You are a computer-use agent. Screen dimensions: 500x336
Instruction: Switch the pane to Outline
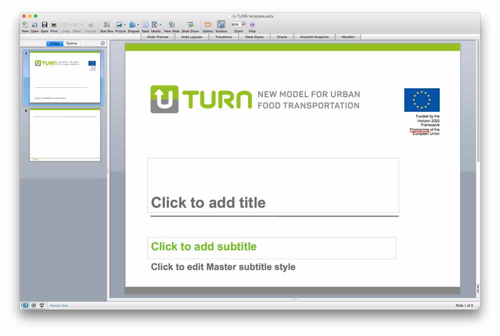(x=71, y=43)
